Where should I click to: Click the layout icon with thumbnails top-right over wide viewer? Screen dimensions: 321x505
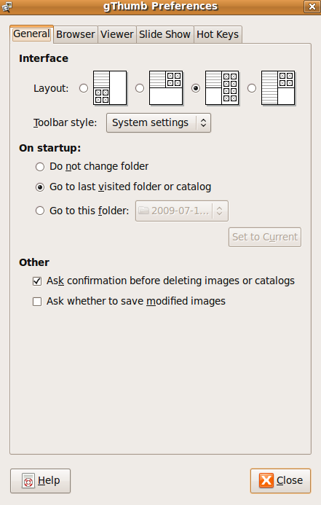(166, 88)
